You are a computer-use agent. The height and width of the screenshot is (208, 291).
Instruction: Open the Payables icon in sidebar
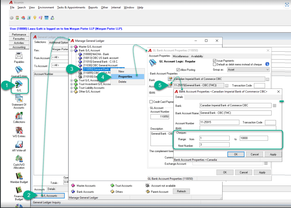[19, 56]
